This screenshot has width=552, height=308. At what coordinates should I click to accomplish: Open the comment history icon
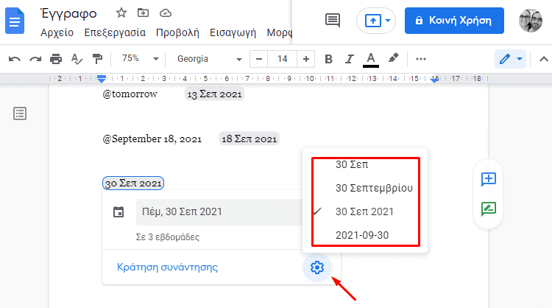[333, 20]
